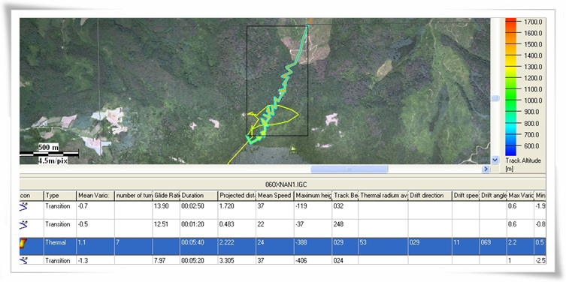Image resolution: width=566 pixels, height=282 pixels.
Task: Select the Transition row with duration 00:05:20
Action: click(x=283, y=260)
